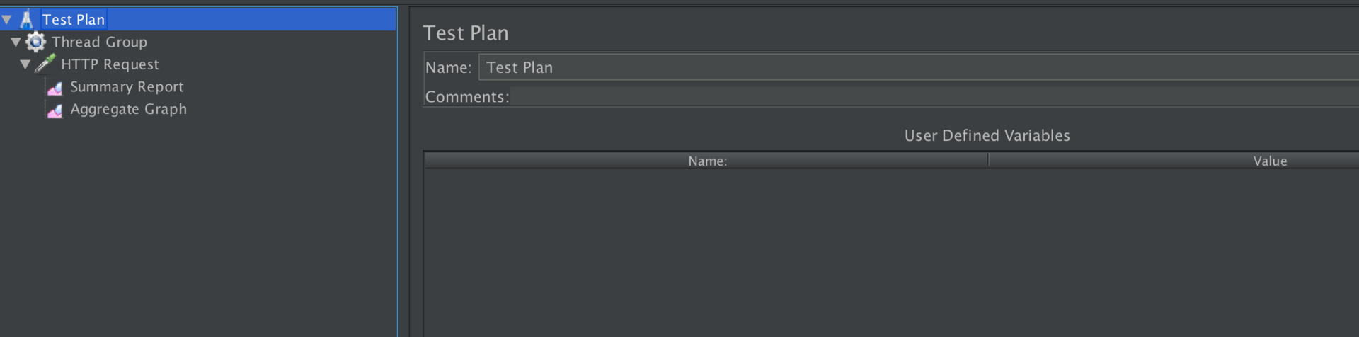Open the Summary Report listener
This screenshot has width=1359, height=337.
127,87
